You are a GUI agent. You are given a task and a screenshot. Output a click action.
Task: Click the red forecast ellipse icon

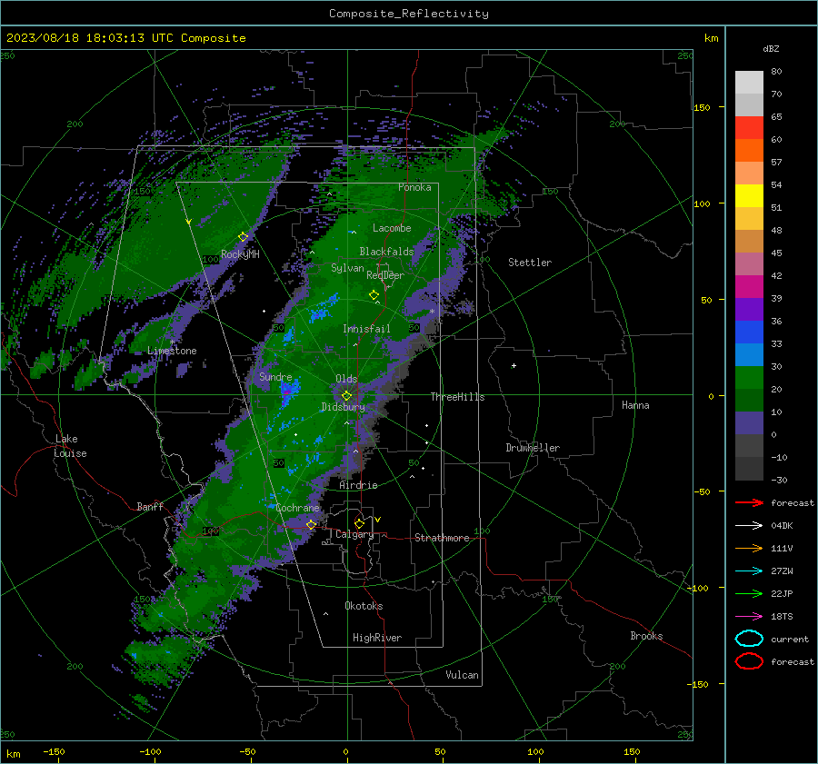(749, 661)
